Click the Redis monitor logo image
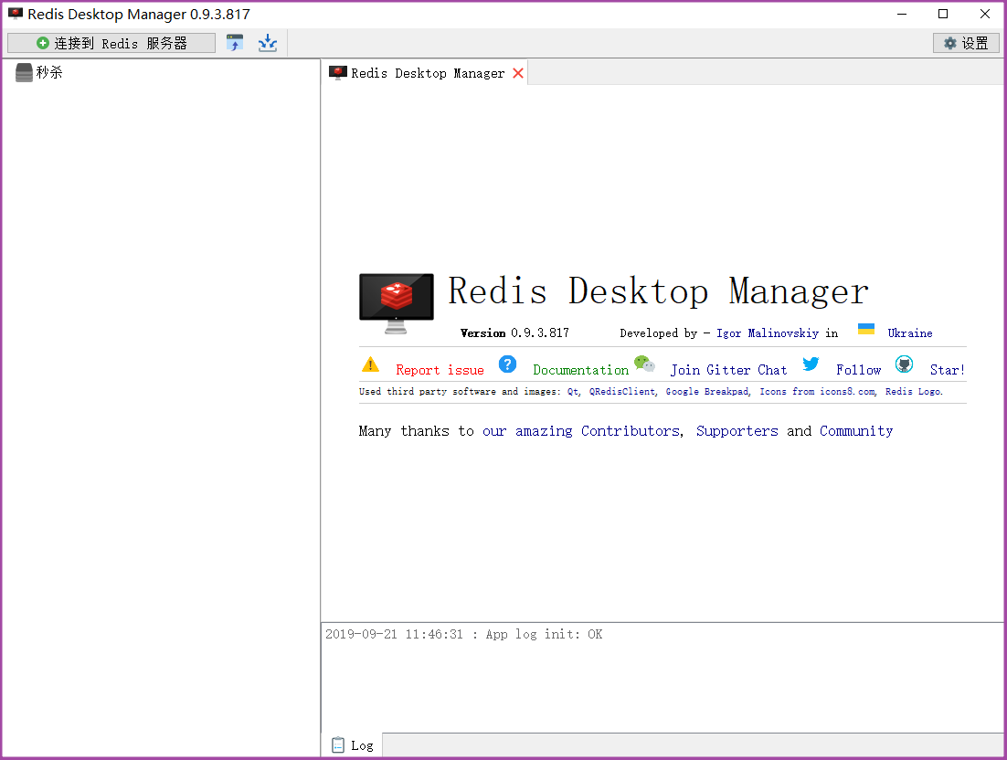 [x=397, y=303]
